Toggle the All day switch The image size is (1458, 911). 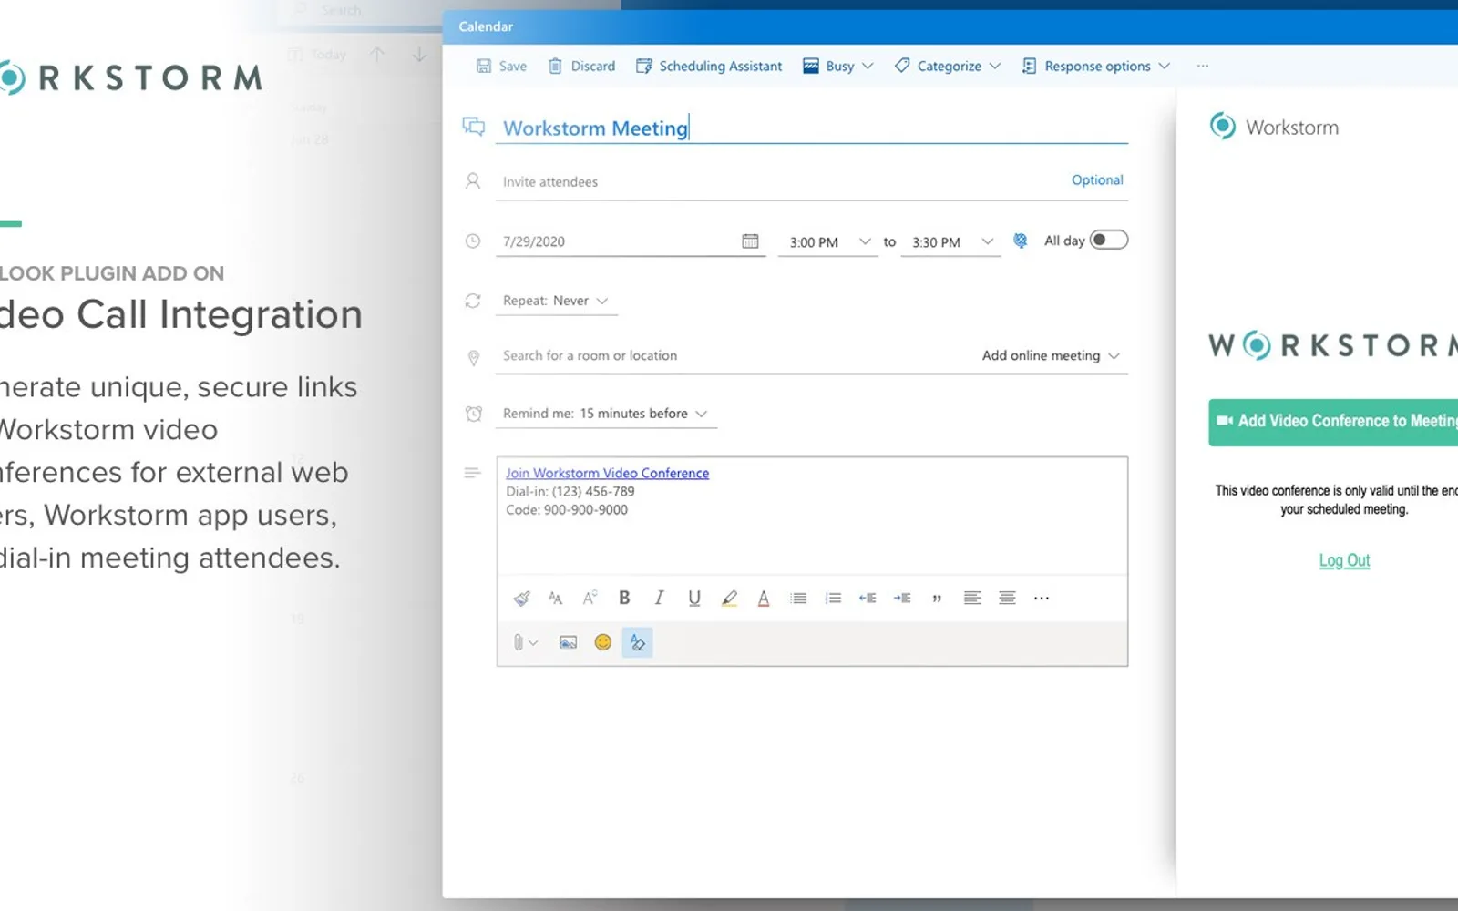pyautogui.click(x=1109, y=240)
